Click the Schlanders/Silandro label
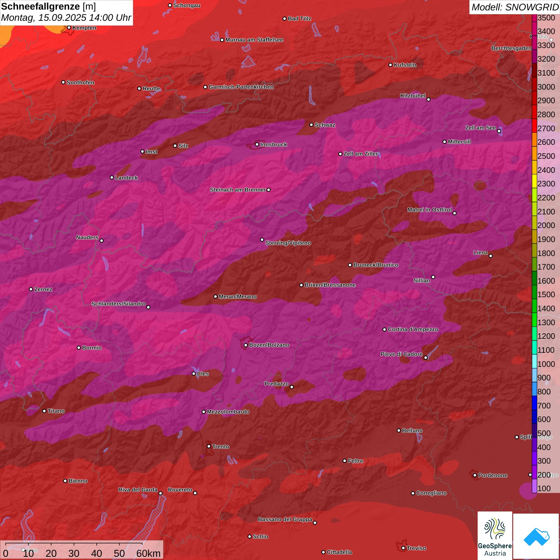The image size is (560, 560). 118,304
